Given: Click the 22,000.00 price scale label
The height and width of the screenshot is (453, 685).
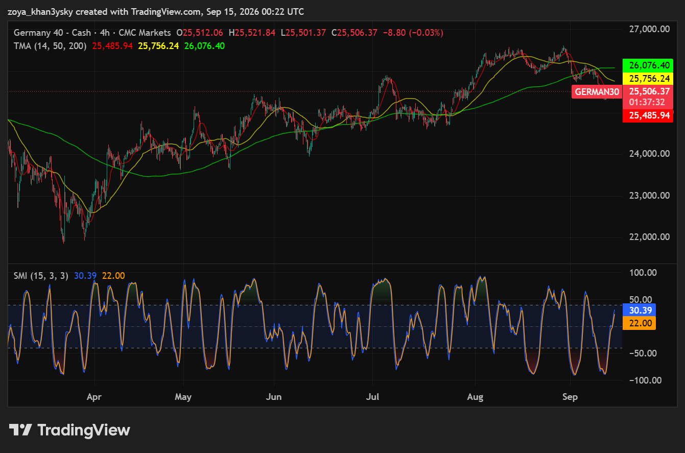Looking at the screenshot, I should (x=649, y=237).
